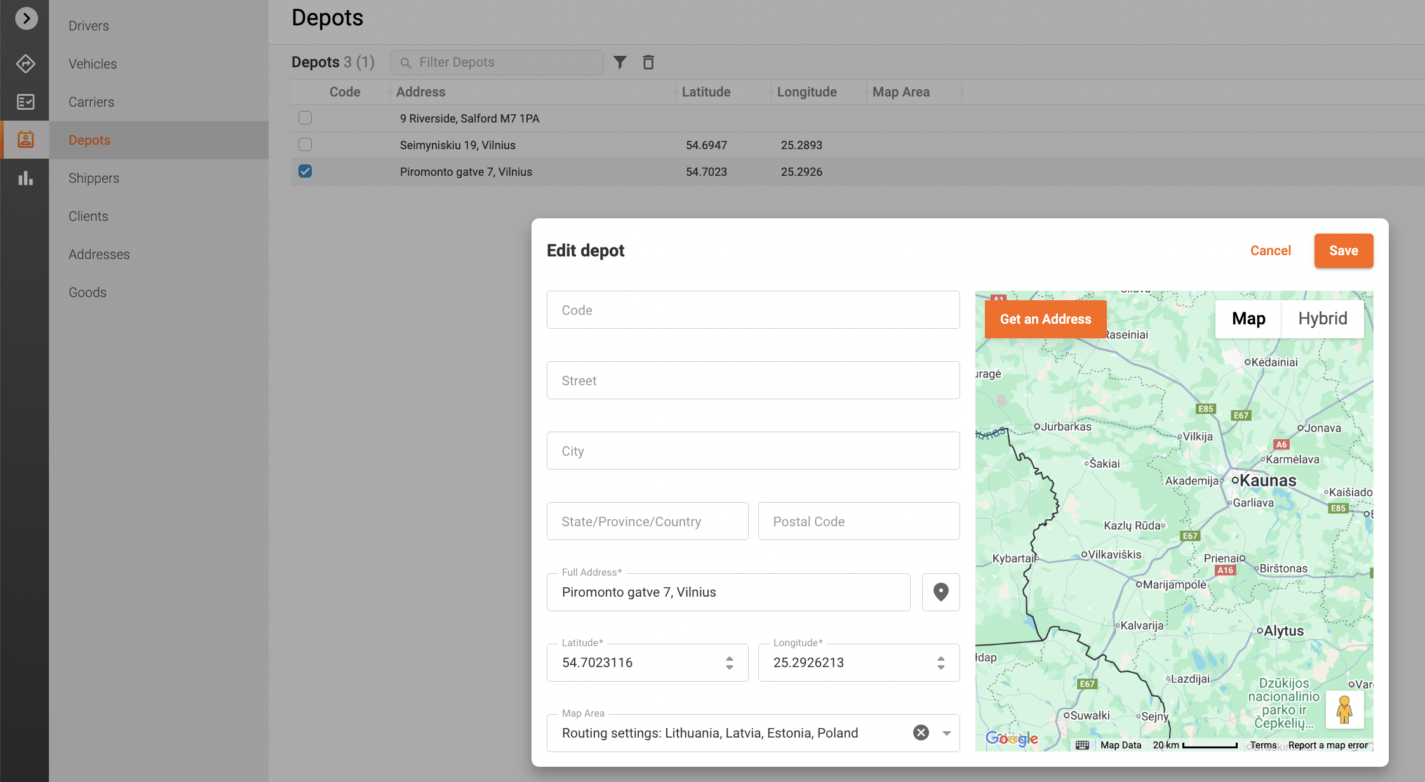Save the depot changes
Image resolution: width=1425 pixels, height=782 pixels.
click(1343, 251)
